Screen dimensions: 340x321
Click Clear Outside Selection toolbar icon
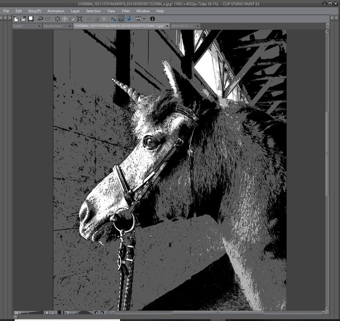[x=65, y=19]
